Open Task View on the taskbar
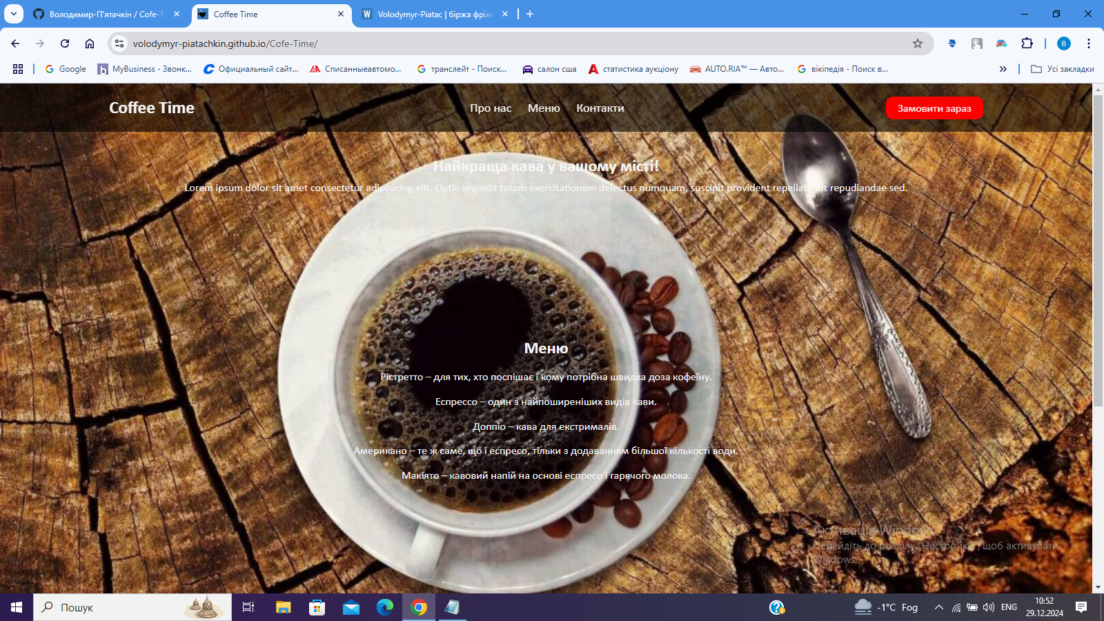This screenshot has height=621, width=1104. [x=248, y=607]
